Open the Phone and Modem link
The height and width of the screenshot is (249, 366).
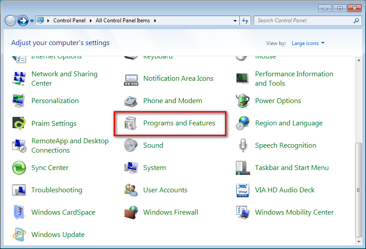[x=173, y=101]
